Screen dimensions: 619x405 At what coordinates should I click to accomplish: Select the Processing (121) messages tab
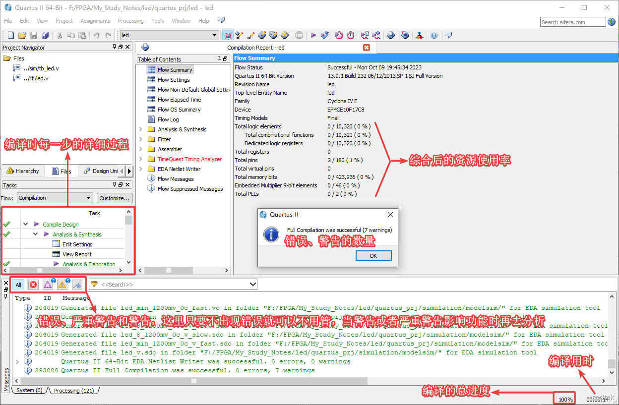74,391
